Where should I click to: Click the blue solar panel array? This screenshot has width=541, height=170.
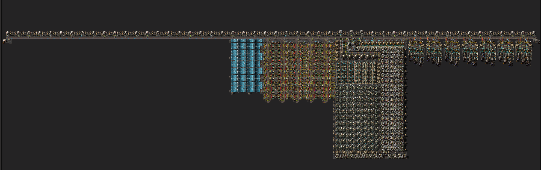(x=247, y=66)
